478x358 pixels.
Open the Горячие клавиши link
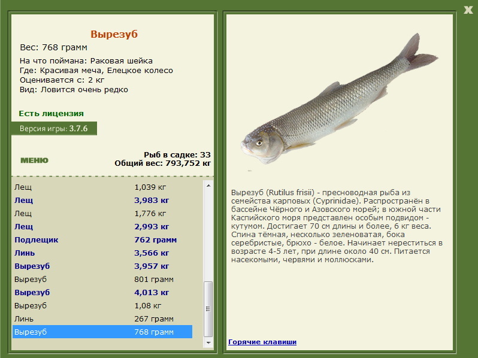pos(262,342)
